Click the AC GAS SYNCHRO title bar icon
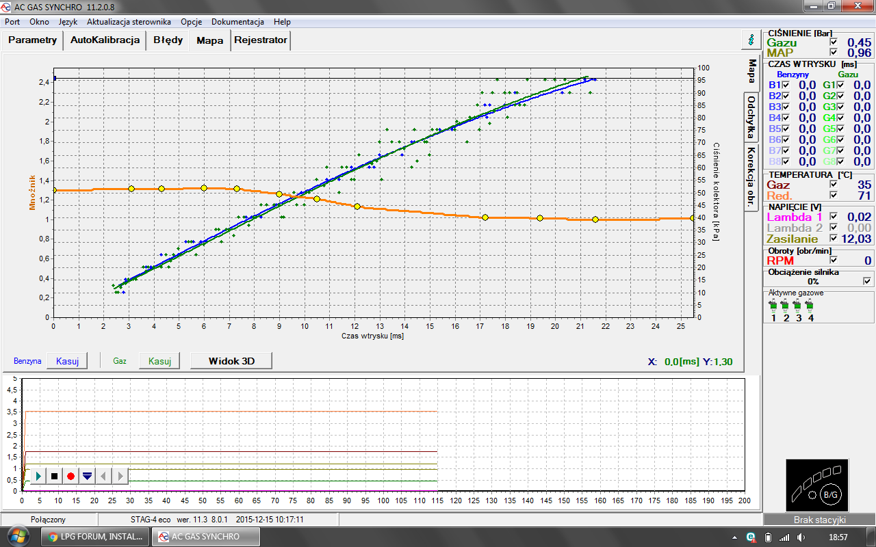This screenshot has height=547, width=876. (8, 8)
